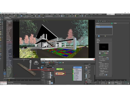Select the Randomise operator in Items list
The height and width of the screenshot is (97, 130).
(x=88, y=82)
